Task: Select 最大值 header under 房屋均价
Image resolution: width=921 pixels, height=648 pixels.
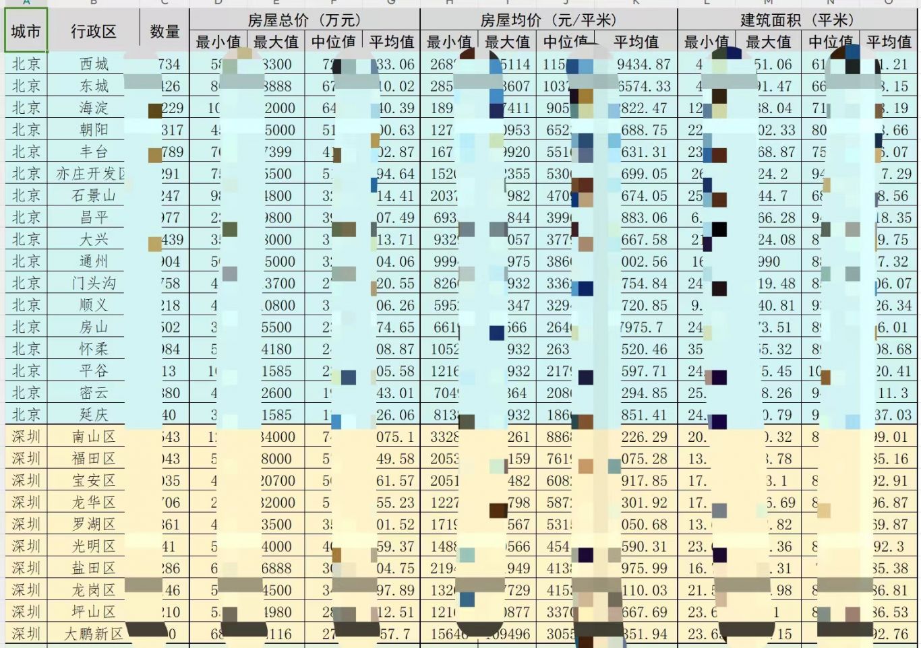Action: [507, 42]
